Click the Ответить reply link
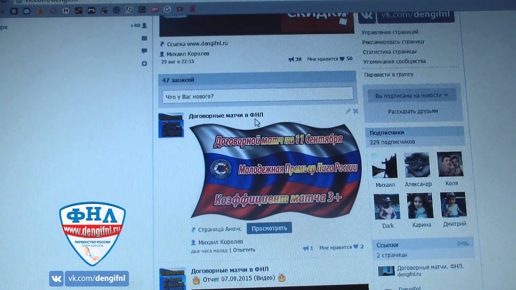The height and width of the screenshot is (290, 516). coord(244,250)
